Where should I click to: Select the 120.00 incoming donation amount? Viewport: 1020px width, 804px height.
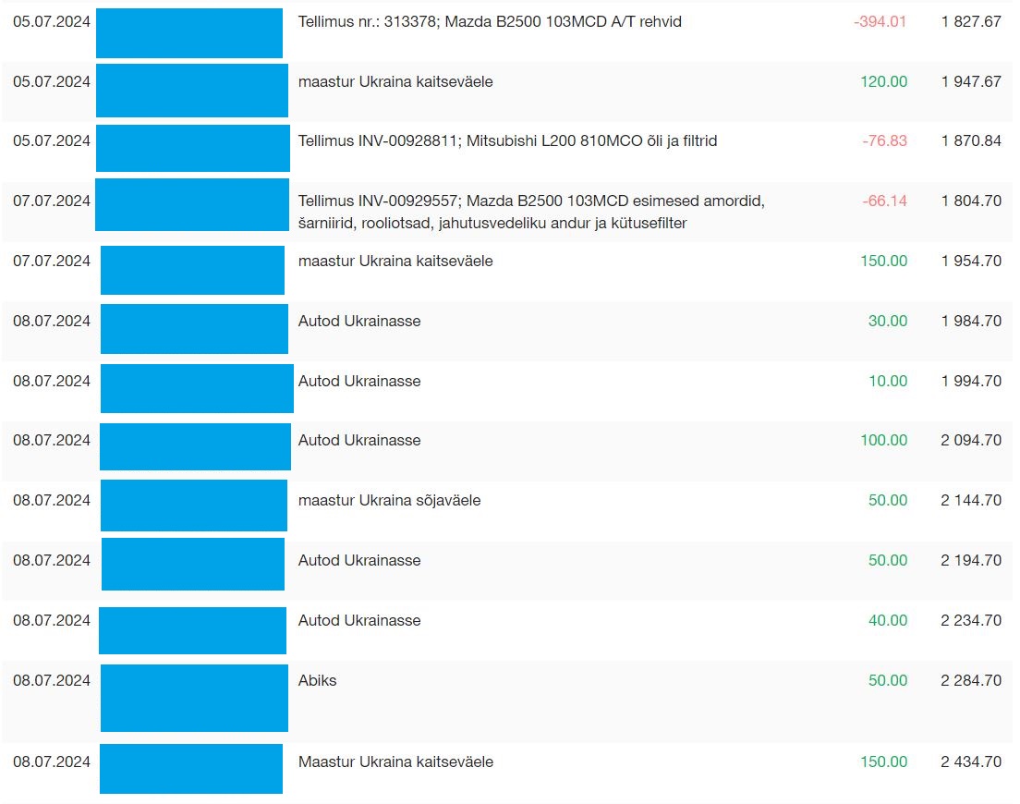coord(883,81)
